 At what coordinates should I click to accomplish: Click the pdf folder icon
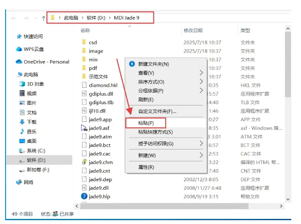pos(84,68)
